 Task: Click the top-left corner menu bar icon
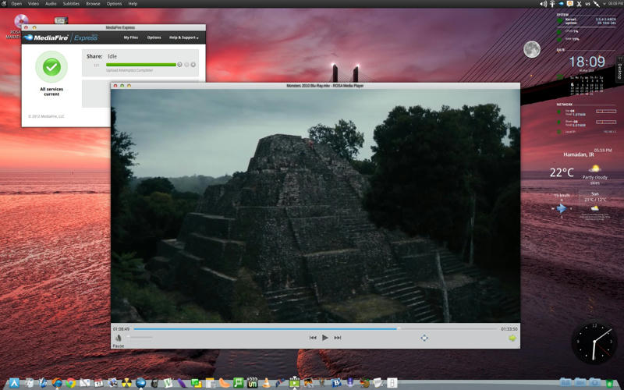4,4
